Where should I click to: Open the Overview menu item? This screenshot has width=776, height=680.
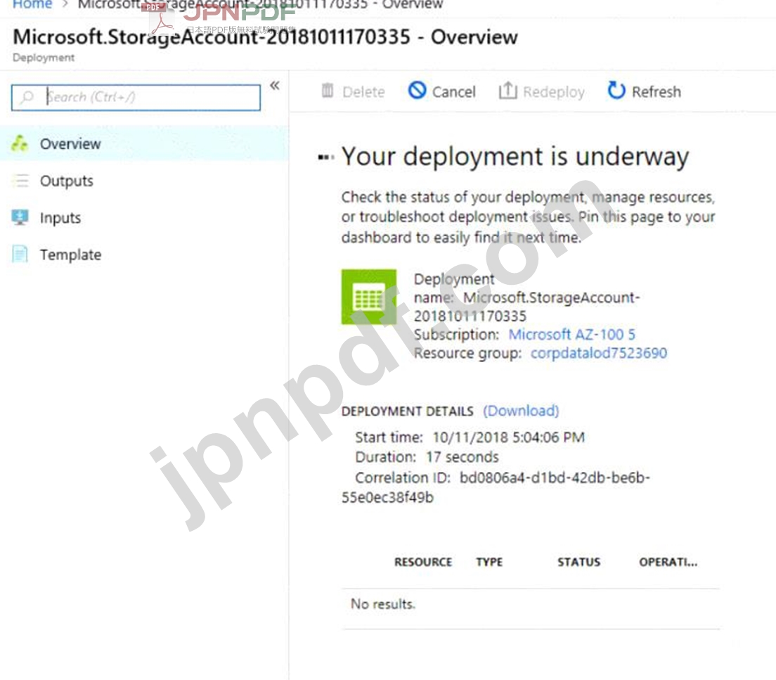(x=143, y=143)
